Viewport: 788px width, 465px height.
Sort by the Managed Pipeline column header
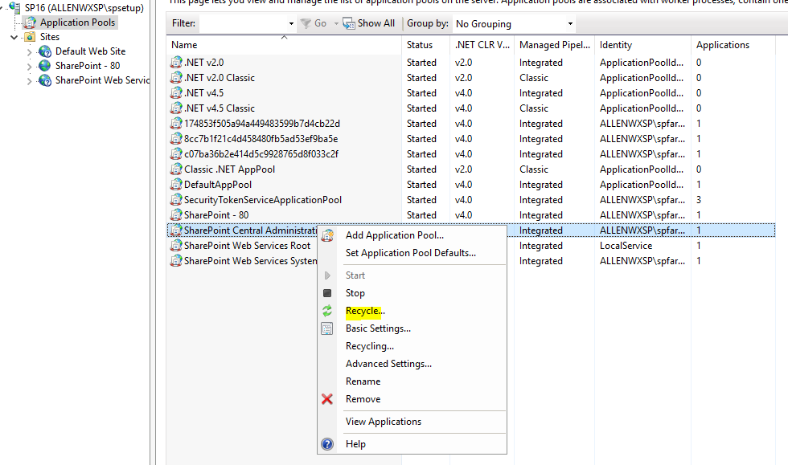[x=555, y=45]
